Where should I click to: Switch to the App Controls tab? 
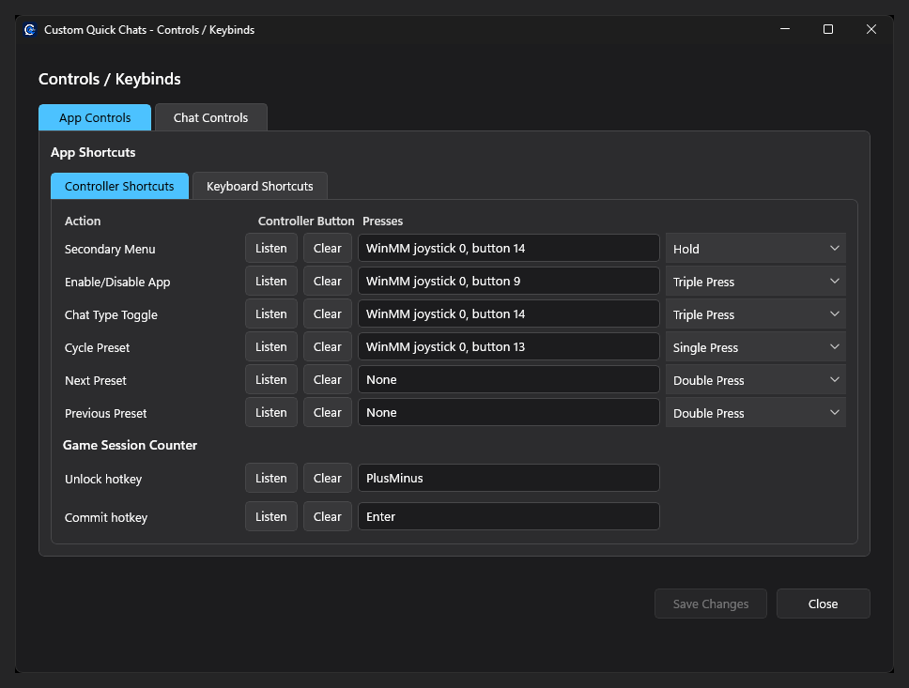click(x=95, y=117)
